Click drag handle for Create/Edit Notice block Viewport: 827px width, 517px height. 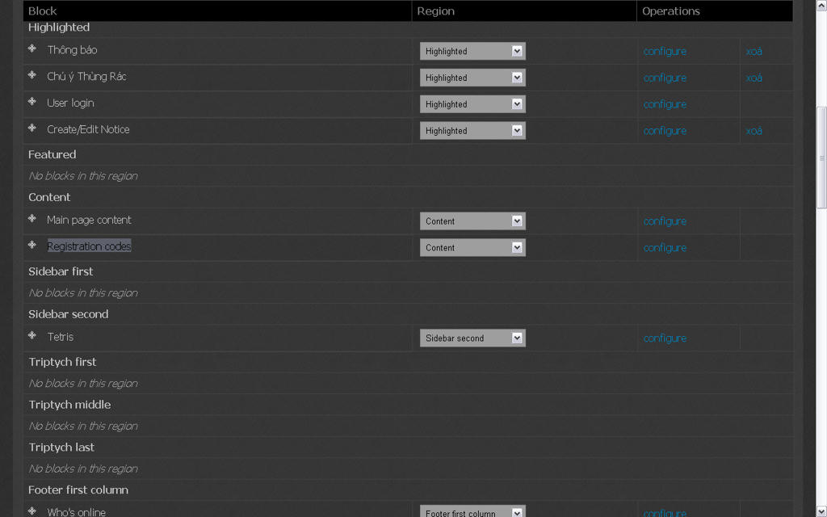point(32,128)
